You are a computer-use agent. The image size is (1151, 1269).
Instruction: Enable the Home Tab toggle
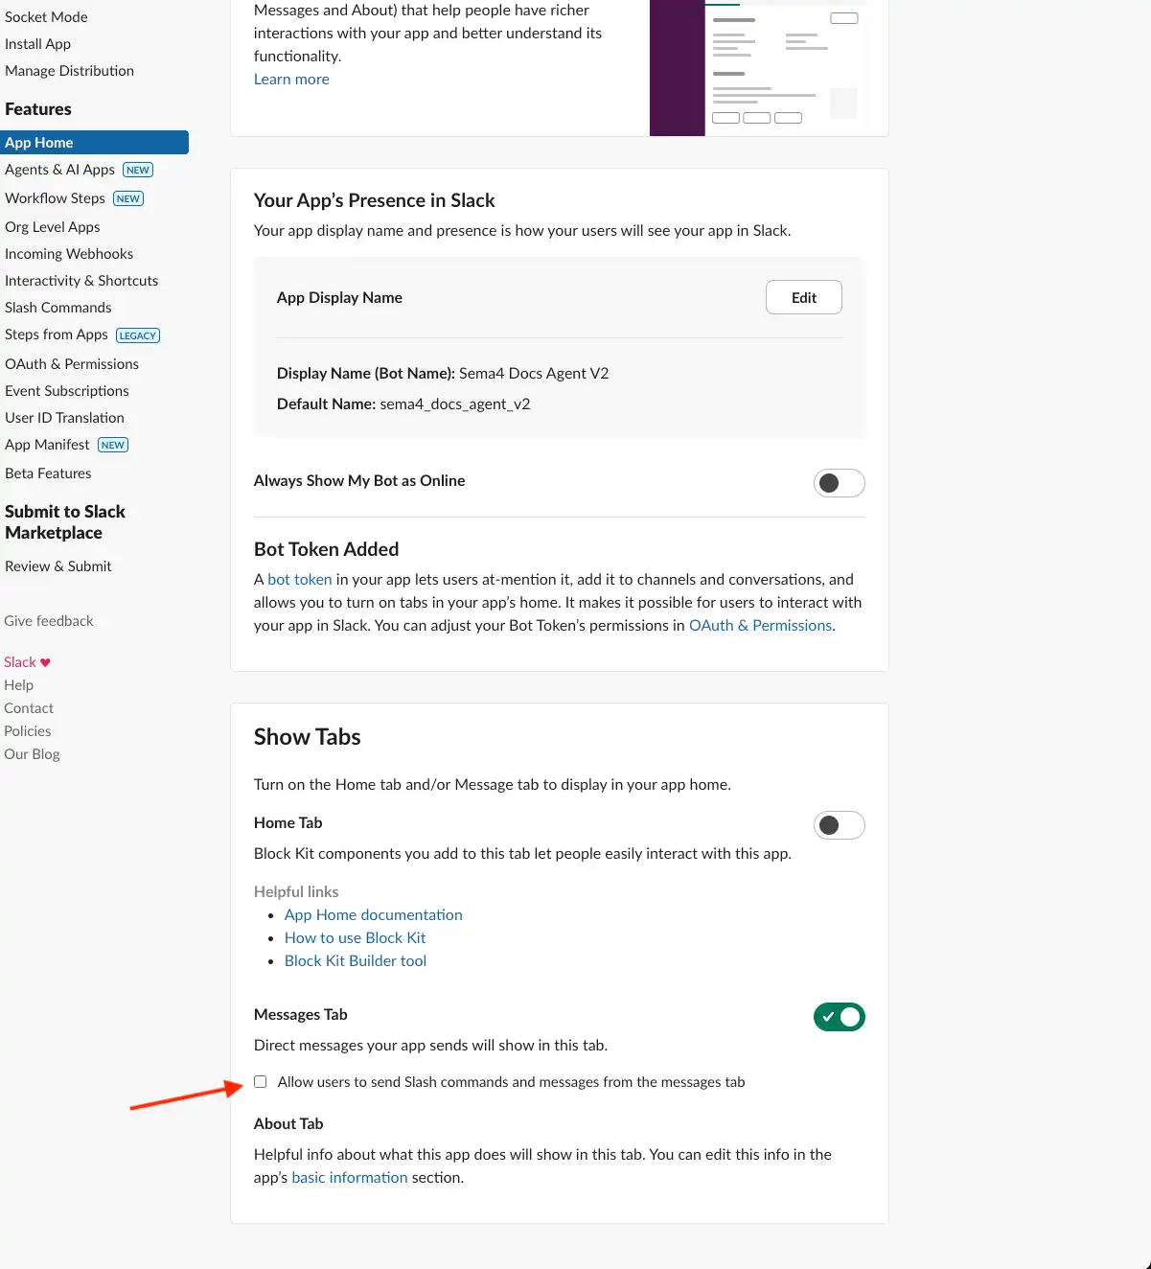point(839,825)
